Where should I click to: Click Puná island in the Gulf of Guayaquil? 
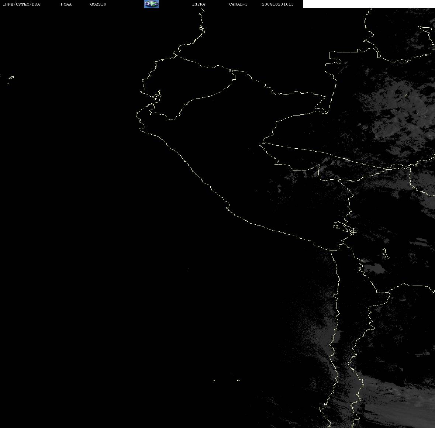click(156, 97)
